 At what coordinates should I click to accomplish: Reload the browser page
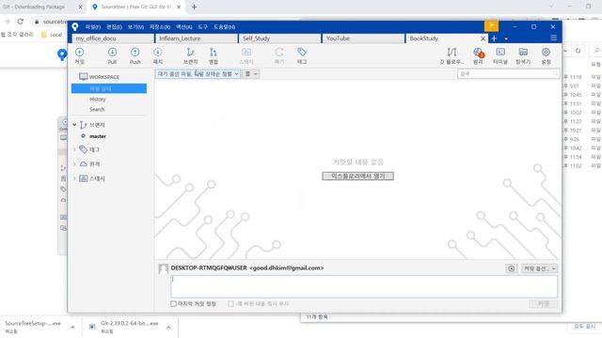(x=21, y=22)
